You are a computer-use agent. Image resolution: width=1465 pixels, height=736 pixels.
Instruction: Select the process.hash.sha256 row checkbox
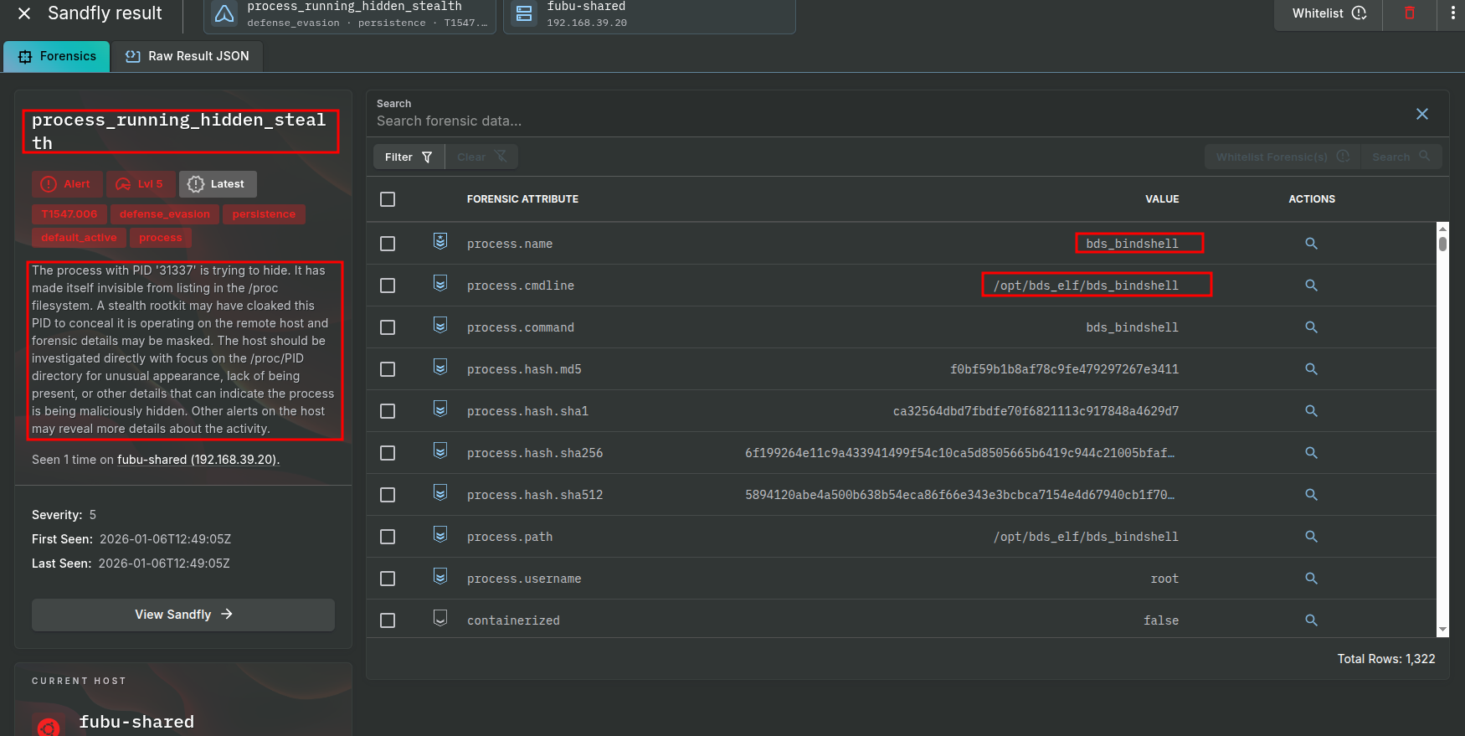(x=388, y=453)
